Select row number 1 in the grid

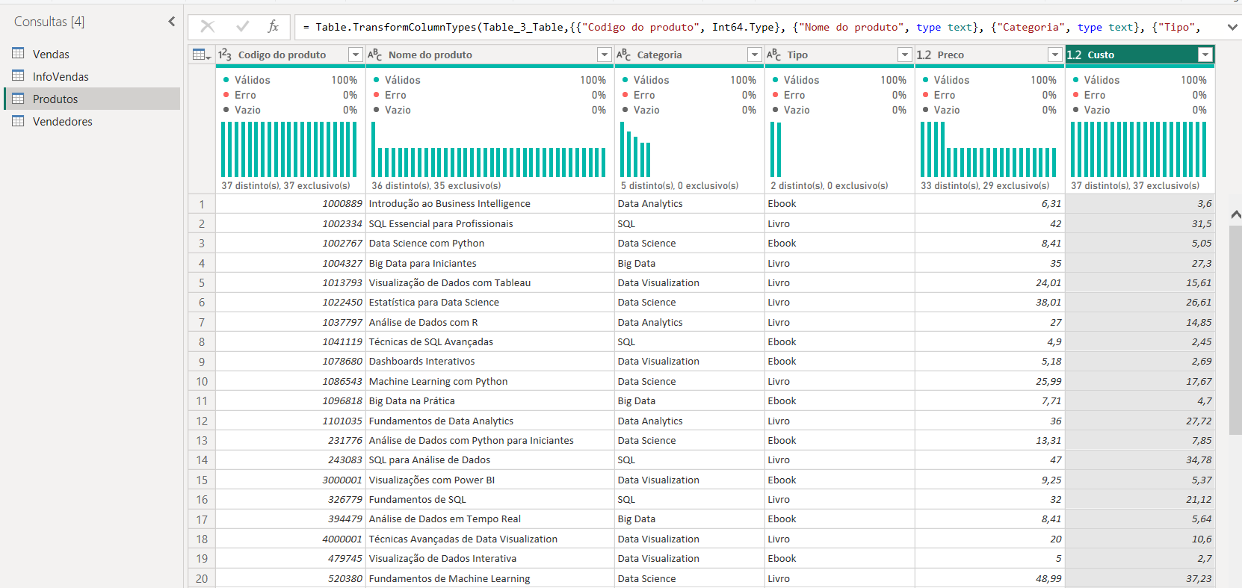click(x=202, y=203)
